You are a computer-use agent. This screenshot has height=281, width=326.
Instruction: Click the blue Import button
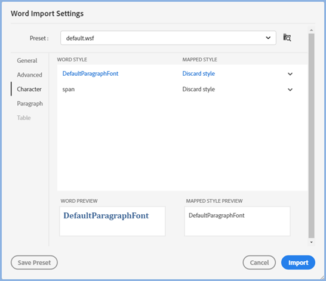click(298, 263)
